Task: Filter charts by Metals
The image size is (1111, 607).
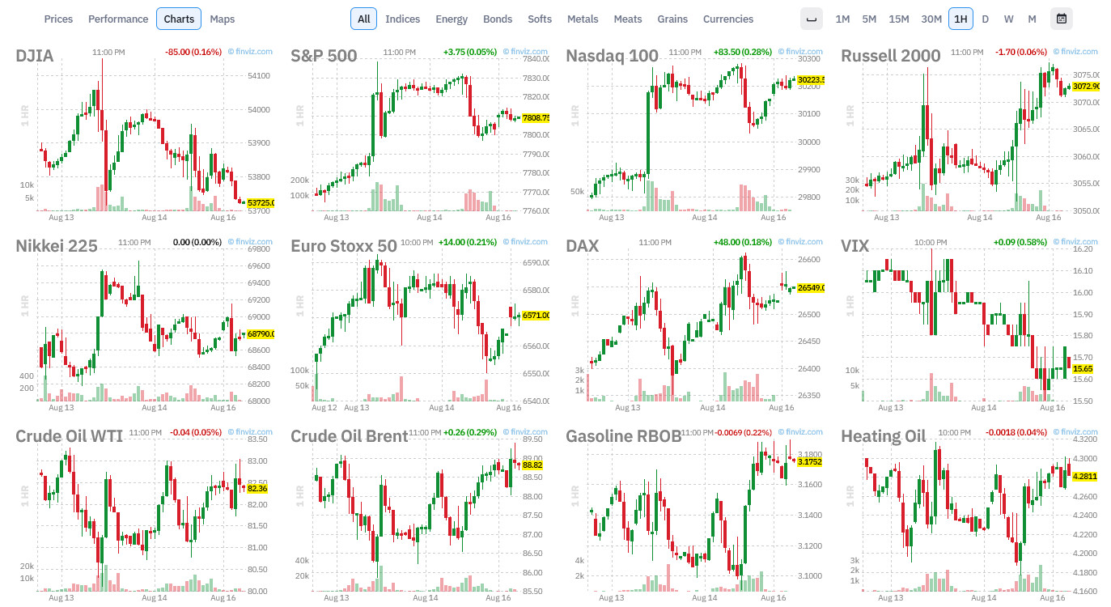Action: click(x=583, y=19)
